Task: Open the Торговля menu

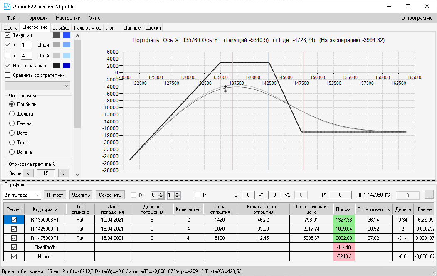Action: coord(37,18)
